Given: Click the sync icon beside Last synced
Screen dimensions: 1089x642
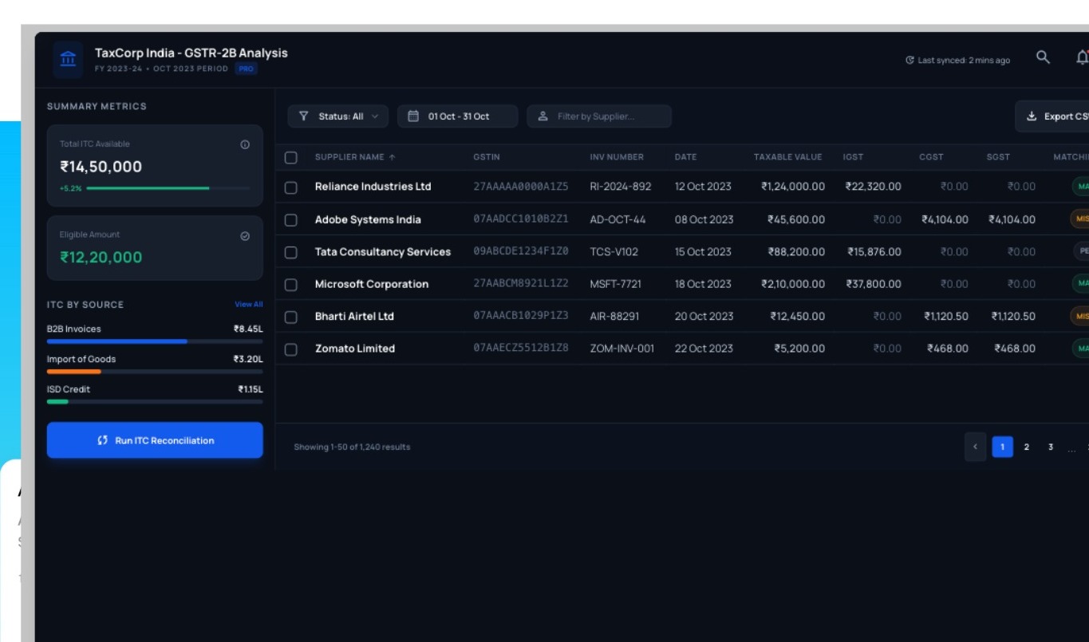Looking at the screenshot, I should click(x=910, y=61).
